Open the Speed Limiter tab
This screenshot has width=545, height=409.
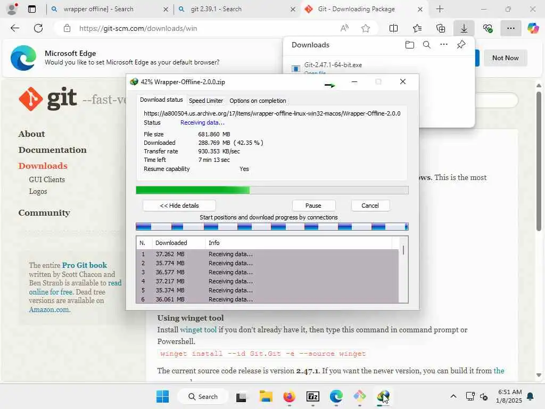[206, 101]
